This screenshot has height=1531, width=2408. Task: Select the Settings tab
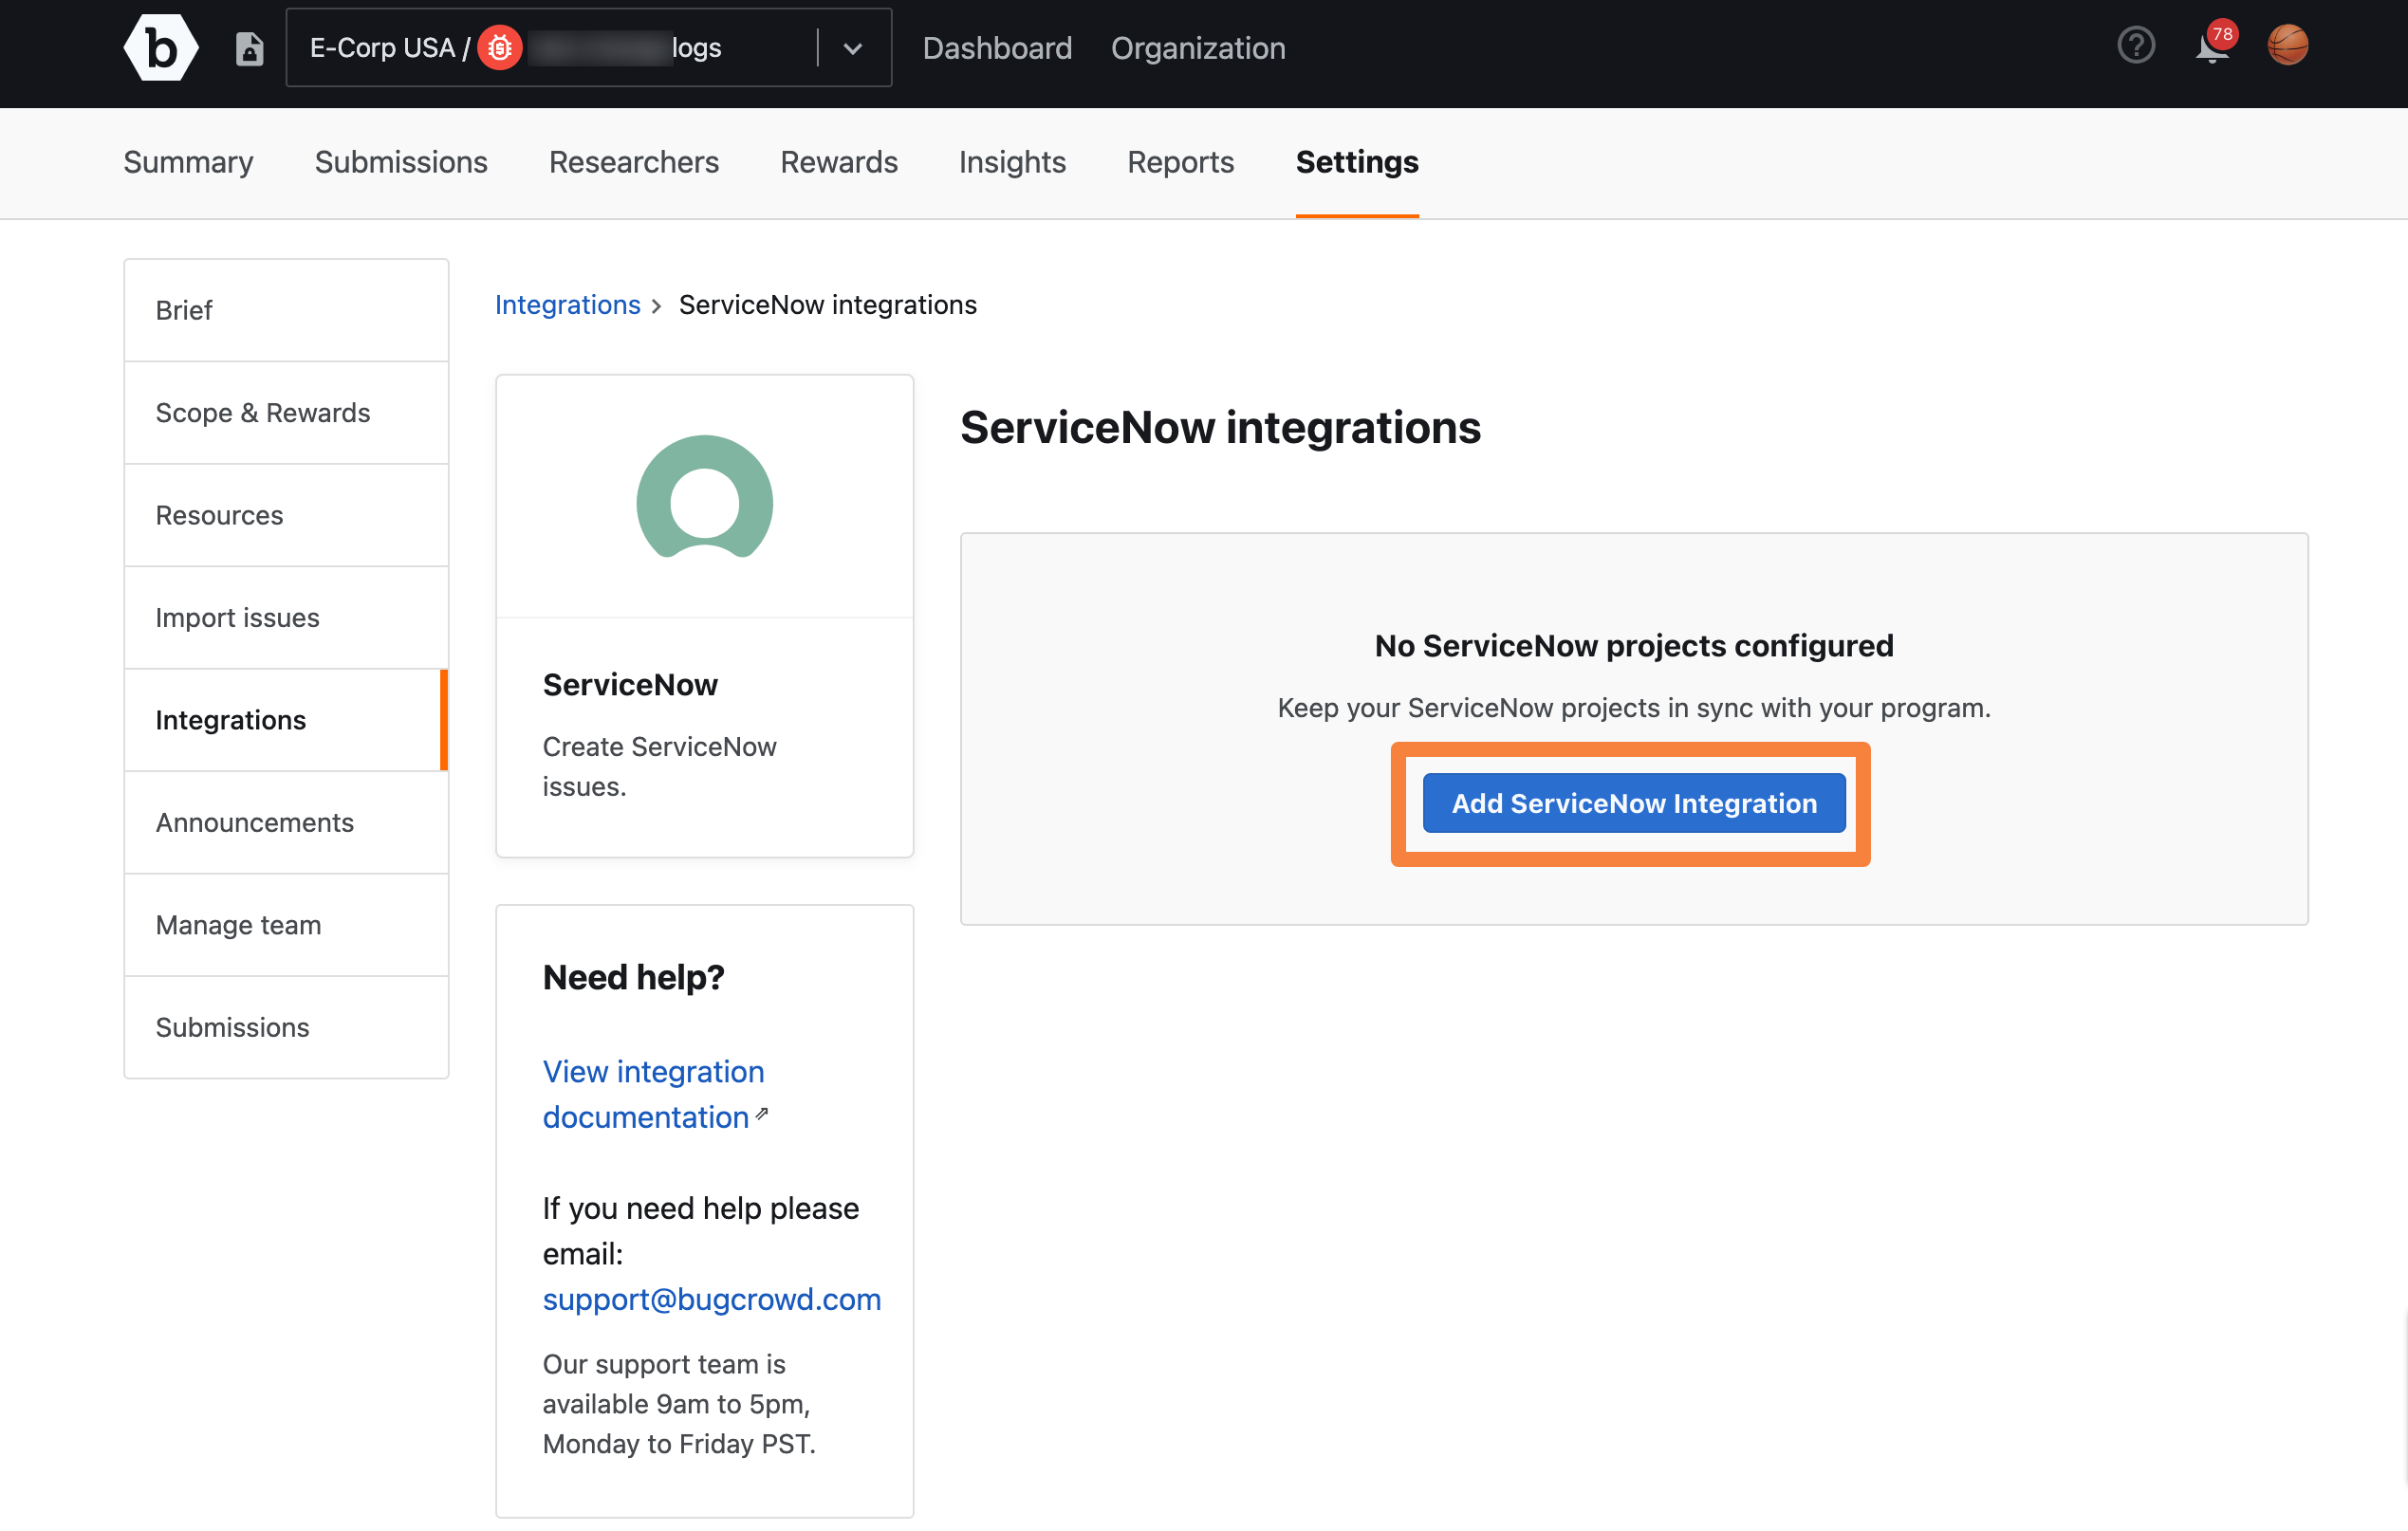[1356, 162]
